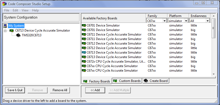Click the board list scrollbar down arrow
The image size is (220, 105).
point(214,74)
